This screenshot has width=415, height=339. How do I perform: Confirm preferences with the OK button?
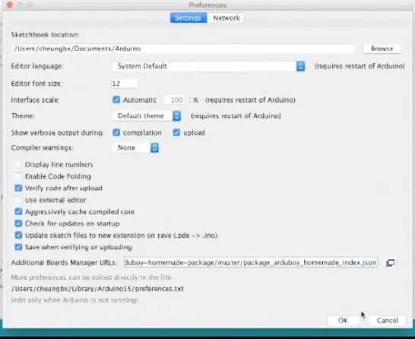click(343, 321)
